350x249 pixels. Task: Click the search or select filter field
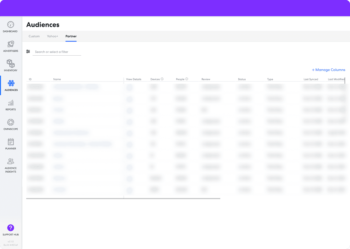pos(57,52)
